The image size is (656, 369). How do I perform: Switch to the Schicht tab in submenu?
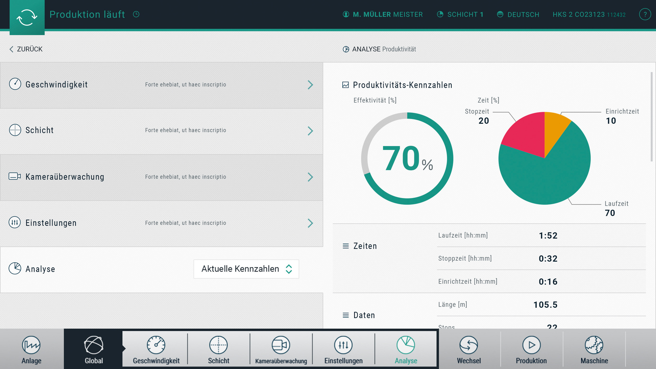pos(219,349)
